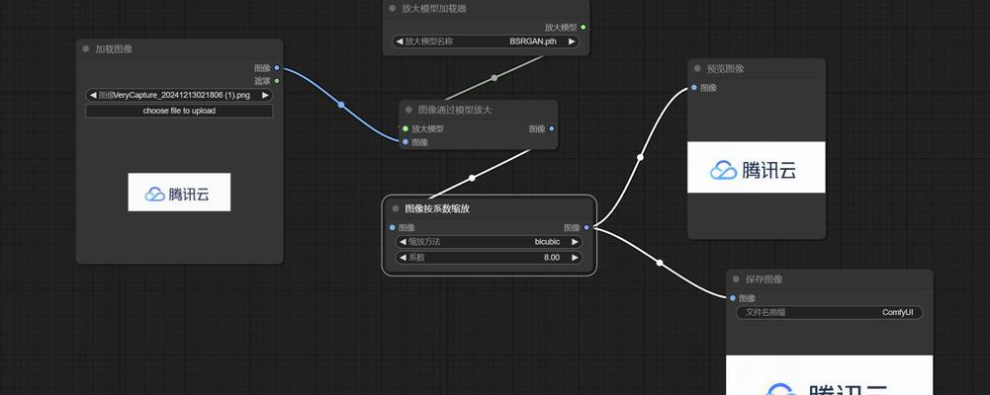The image size is (990, 395).
Task: Decrease 系数 value with left arrow
Action: click(x=403, y=257)
